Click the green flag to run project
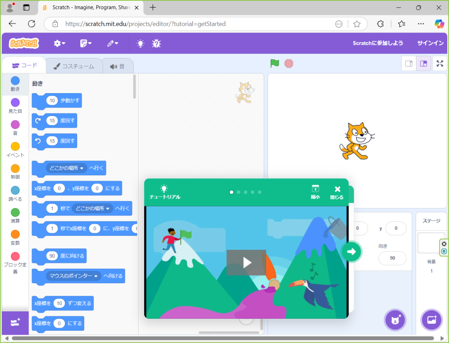The width and height of the screenshot is (449, 343). pyautogui.click(x=275, y=63)
